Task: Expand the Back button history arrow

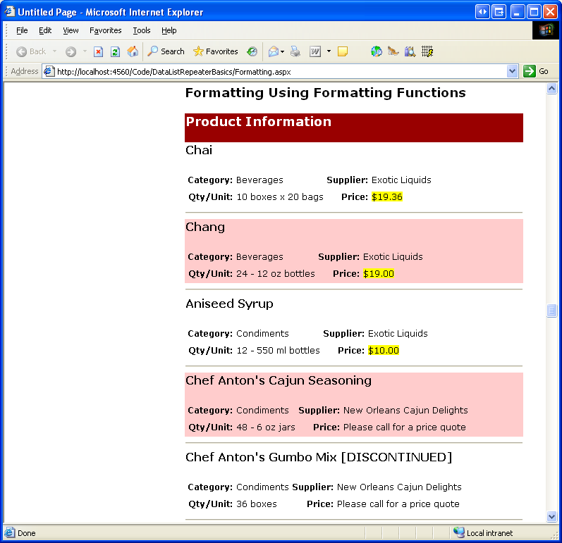Action: click(55, 51)
